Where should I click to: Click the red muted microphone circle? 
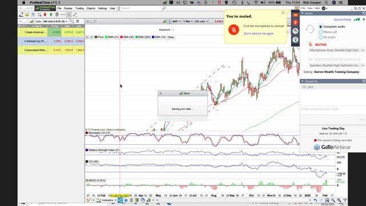click(234, 30)
